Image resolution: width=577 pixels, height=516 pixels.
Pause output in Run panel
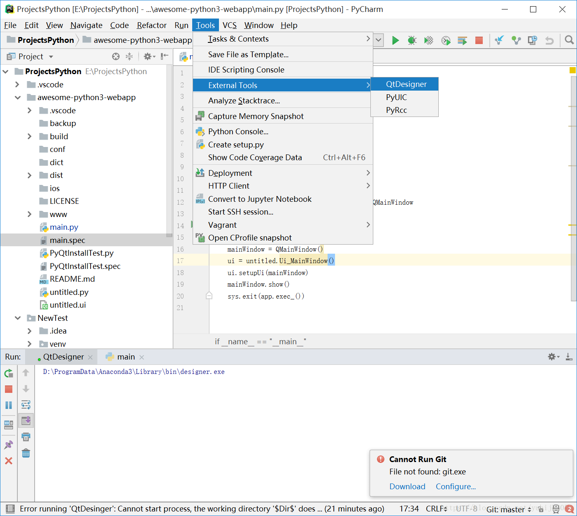(9, 405)
